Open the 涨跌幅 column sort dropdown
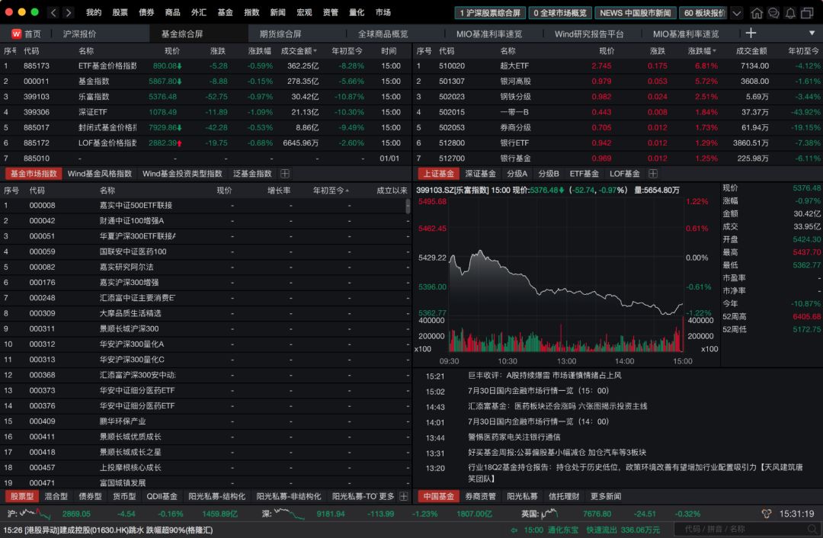 [x=702, y=51]
